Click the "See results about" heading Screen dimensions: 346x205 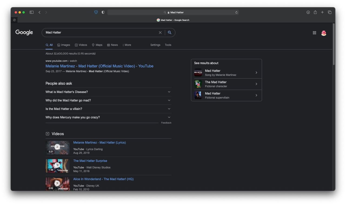coord(206,63)
